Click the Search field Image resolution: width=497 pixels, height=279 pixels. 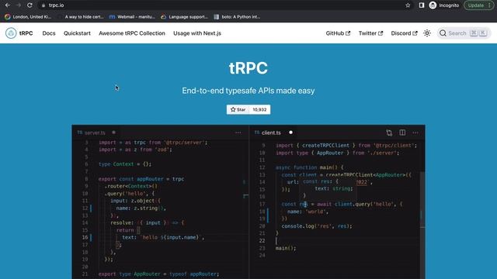click(464, 33)
